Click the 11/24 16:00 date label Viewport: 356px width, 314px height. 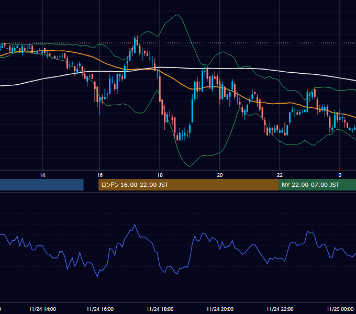pyautogui.click(x=100, y=309)
